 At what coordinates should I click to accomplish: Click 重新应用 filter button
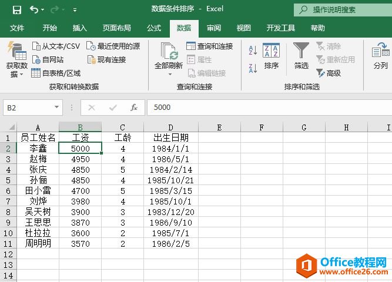pos(336,60)
